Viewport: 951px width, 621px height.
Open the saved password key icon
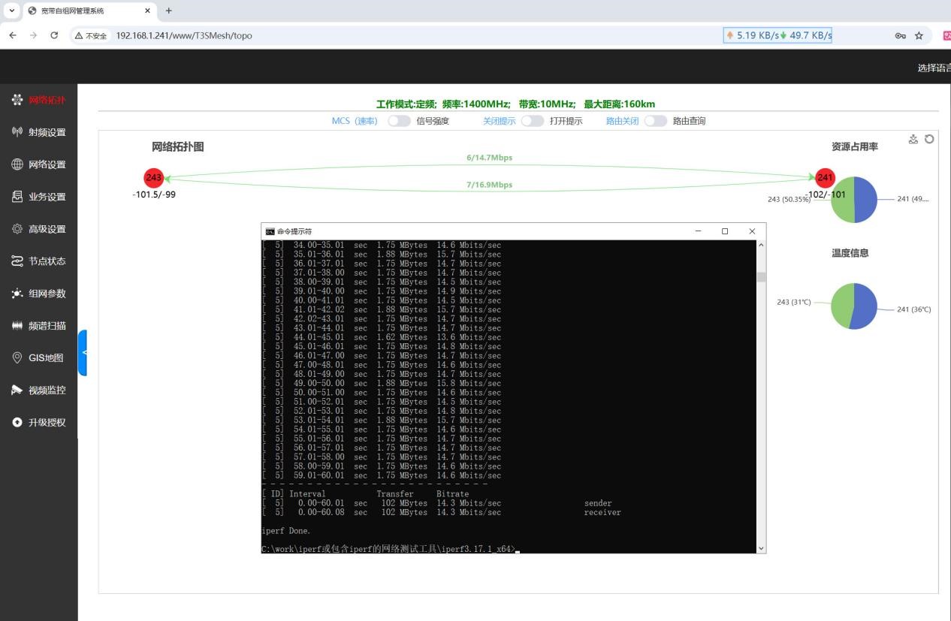click(x=900, y=35)
